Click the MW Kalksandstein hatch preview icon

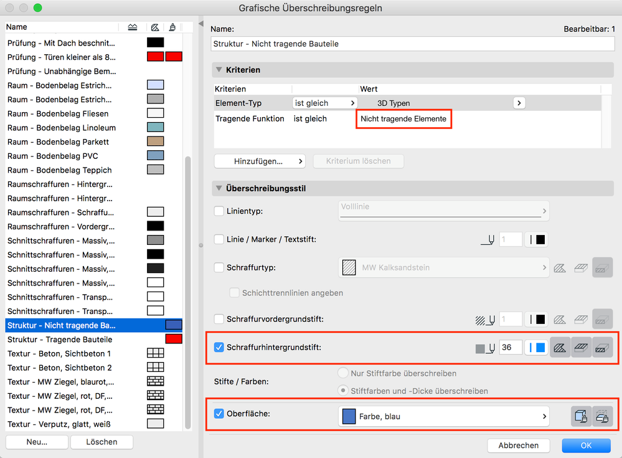tap(349, 268)
